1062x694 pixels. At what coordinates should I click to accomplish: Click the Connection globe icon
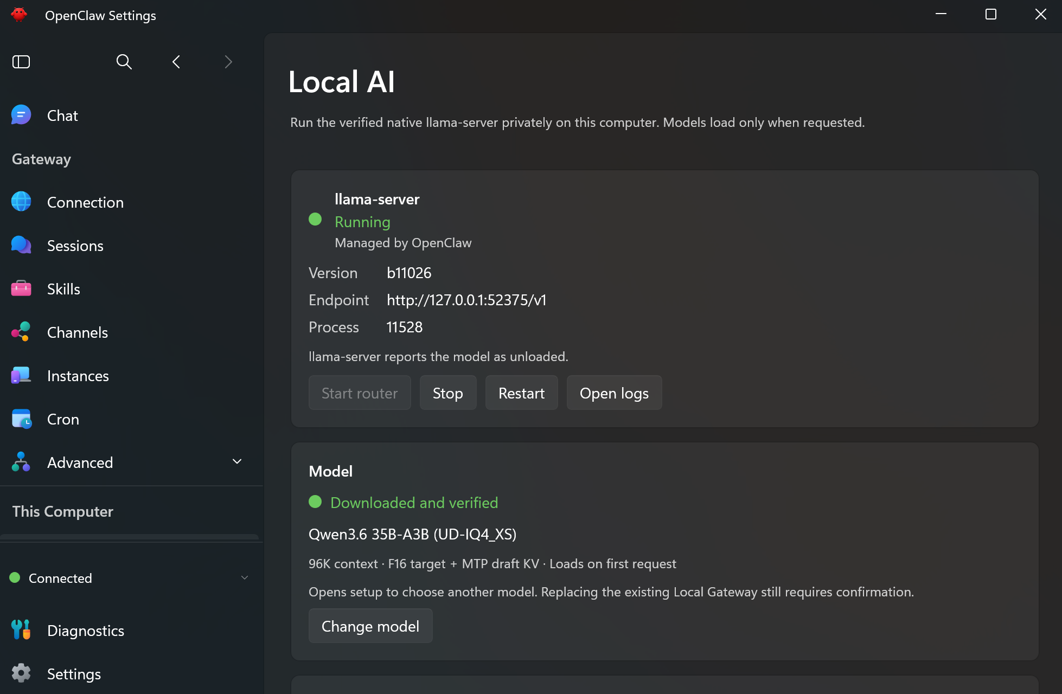pos(21,202)
